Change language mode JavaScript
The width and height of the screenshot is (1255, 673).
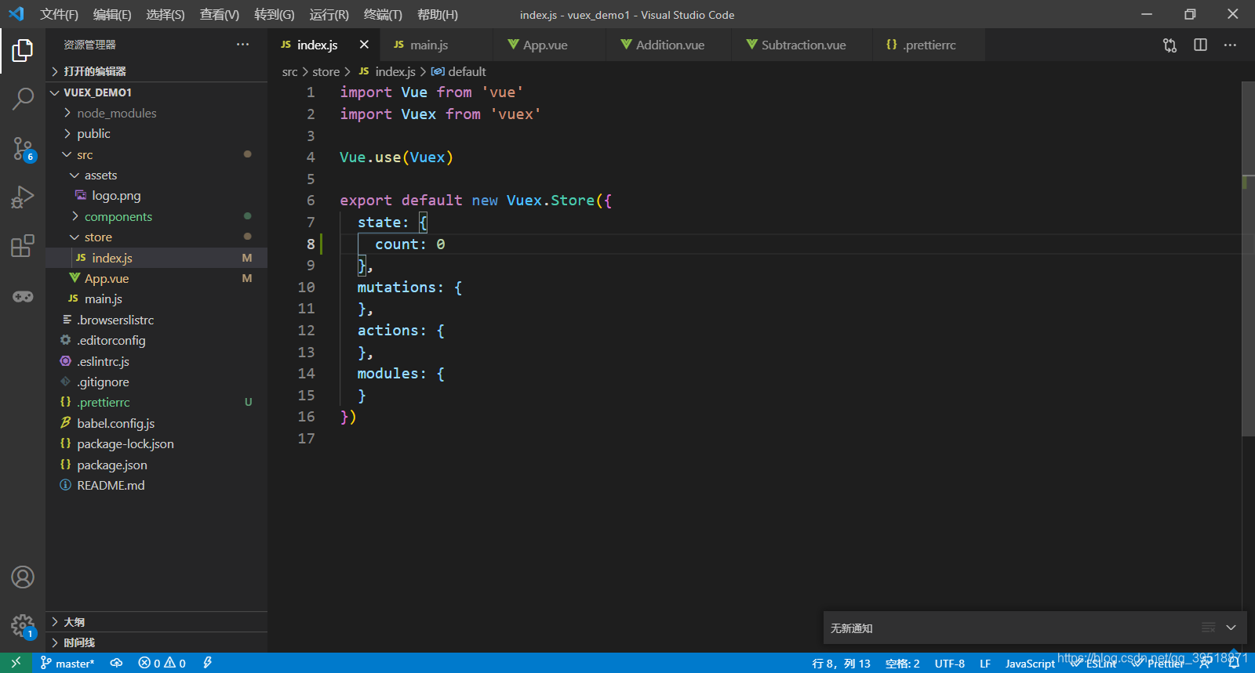click(x=1030, y=664)
